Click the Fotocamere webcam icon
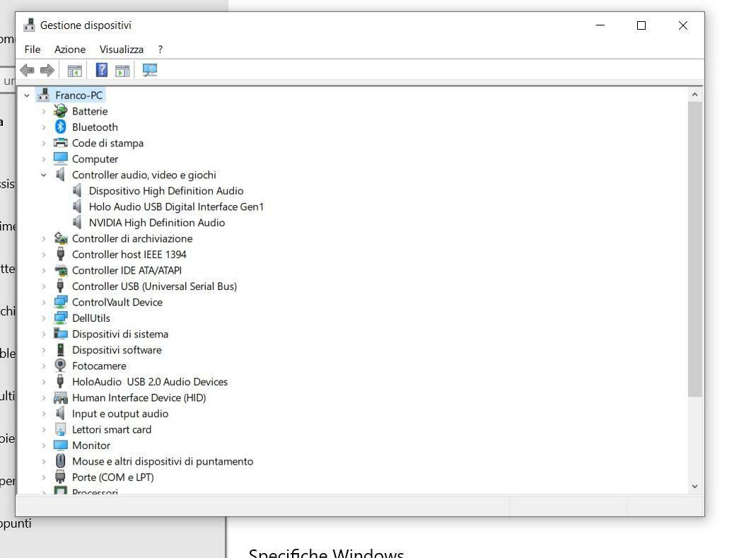 (60, 365)
